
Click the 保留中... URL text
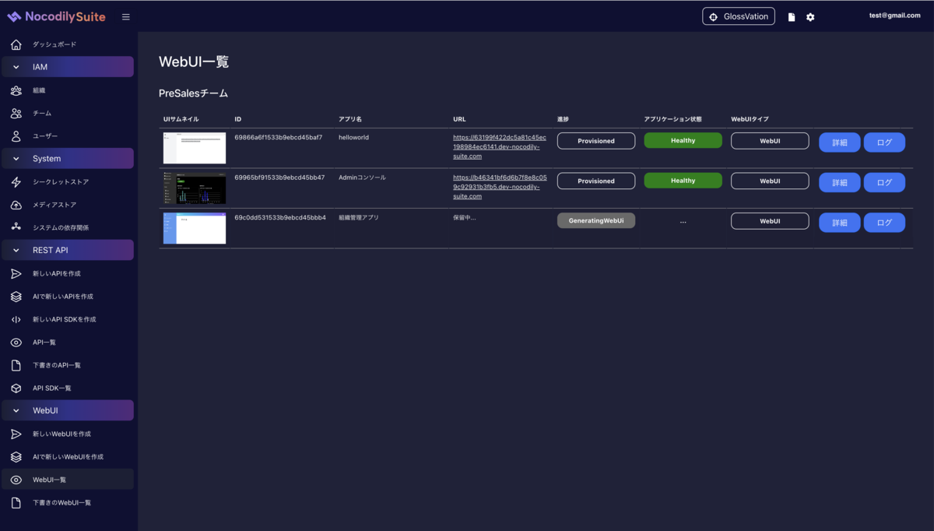tap(465, 218)
